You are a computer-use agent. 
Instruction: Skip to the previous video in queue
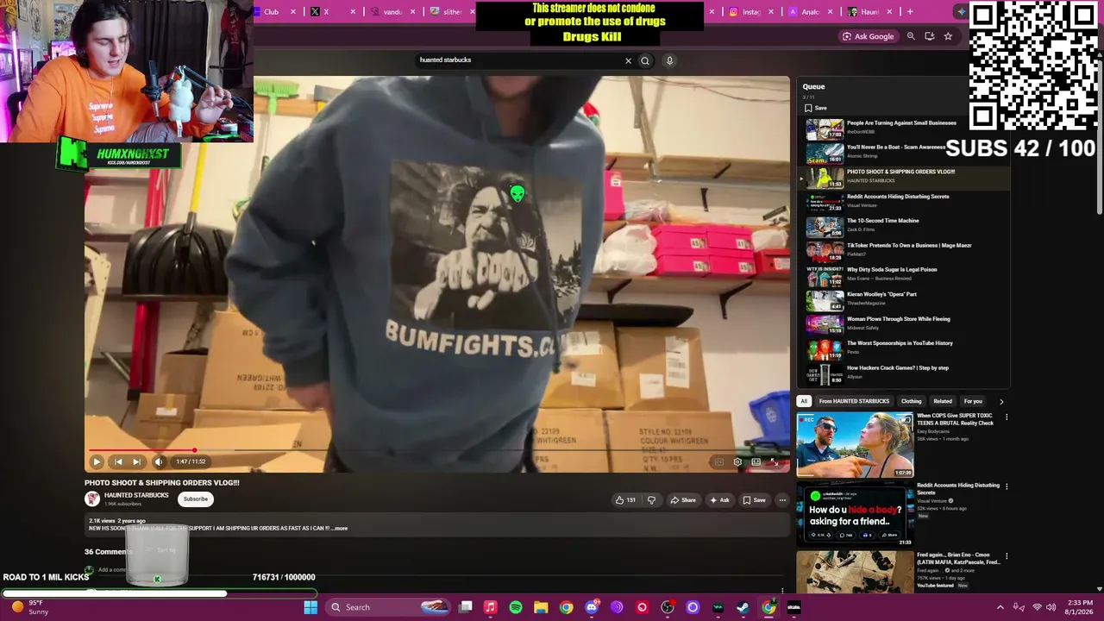coord(118,461)
